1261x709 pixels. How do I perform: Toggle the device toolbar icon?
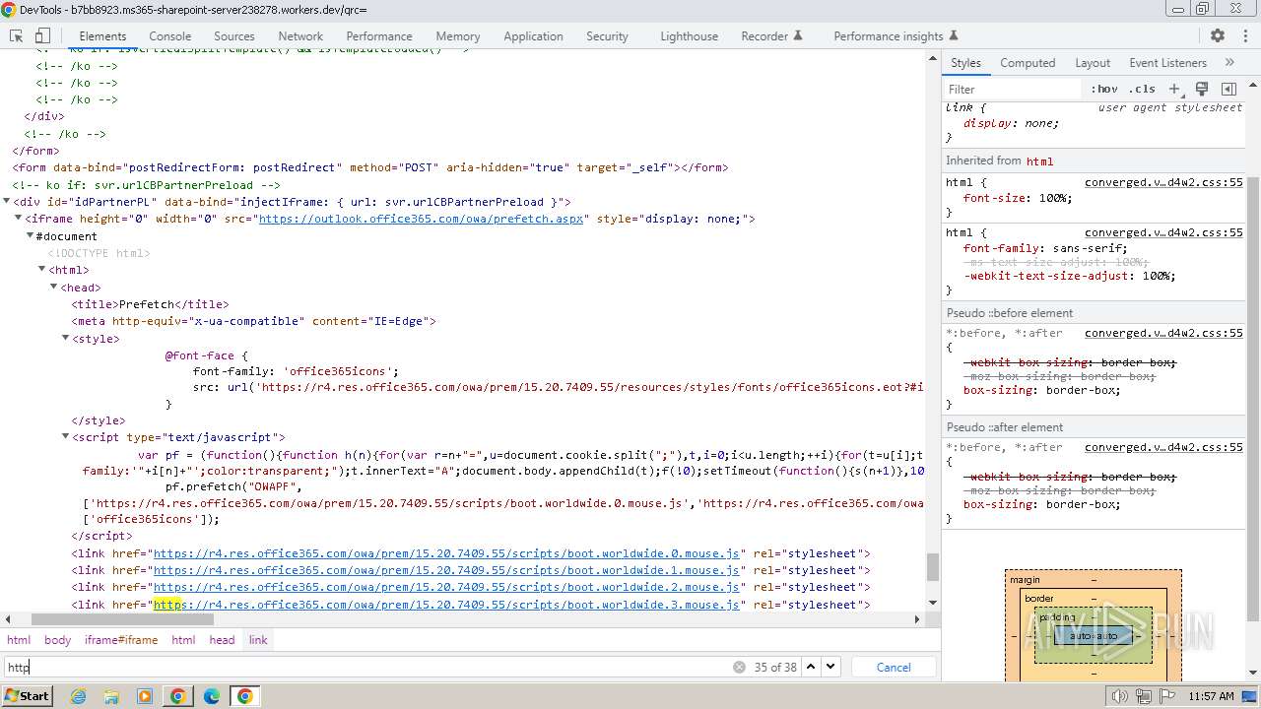(42, 35)
